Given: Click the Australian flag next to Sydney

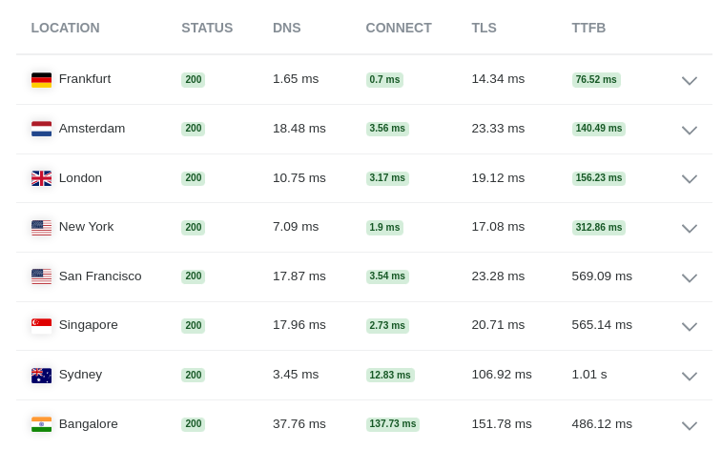Looking at the screenshot, I should [41, 376].
